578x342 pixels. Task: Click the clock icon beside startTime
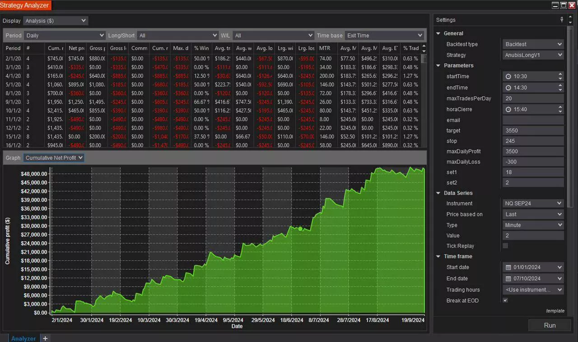tap(508, 77)
